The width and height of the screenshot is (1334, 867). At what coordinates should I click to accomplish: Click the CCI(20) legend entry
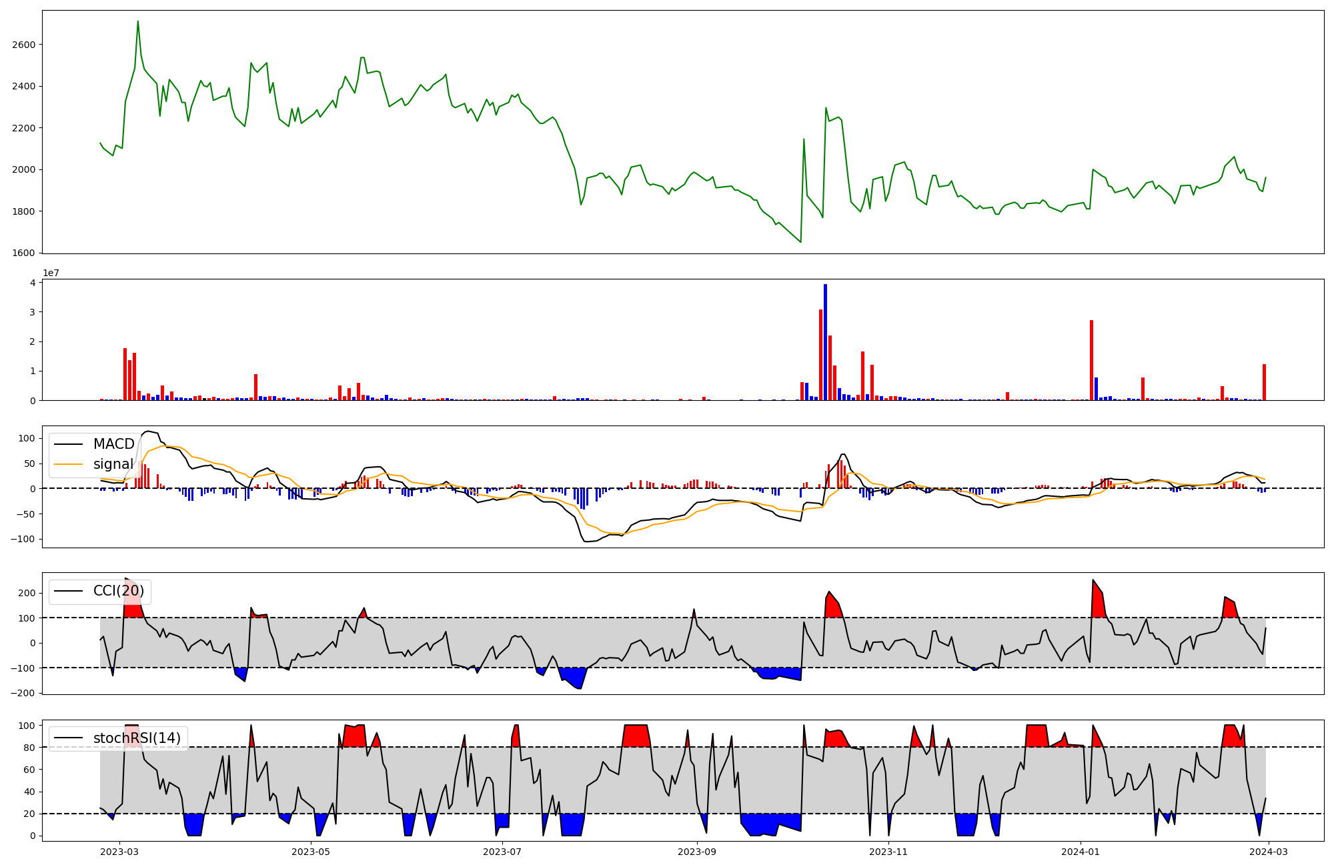click(118, 591)
